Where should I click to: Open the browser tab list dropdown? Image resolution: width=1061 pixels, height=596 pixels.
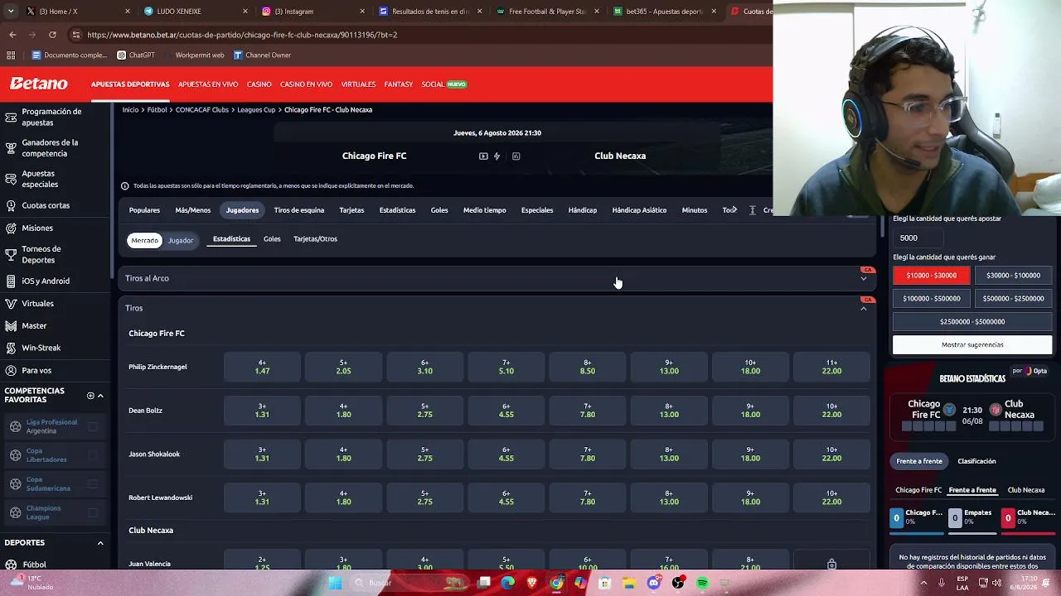pyautogui.click(x=11, y=12)
